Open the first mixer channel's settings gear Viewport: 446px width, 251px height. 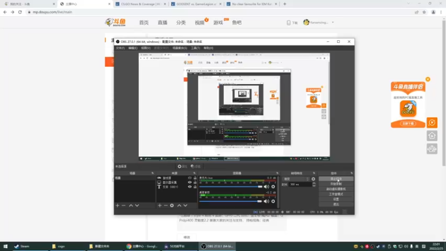coord(273,187)
